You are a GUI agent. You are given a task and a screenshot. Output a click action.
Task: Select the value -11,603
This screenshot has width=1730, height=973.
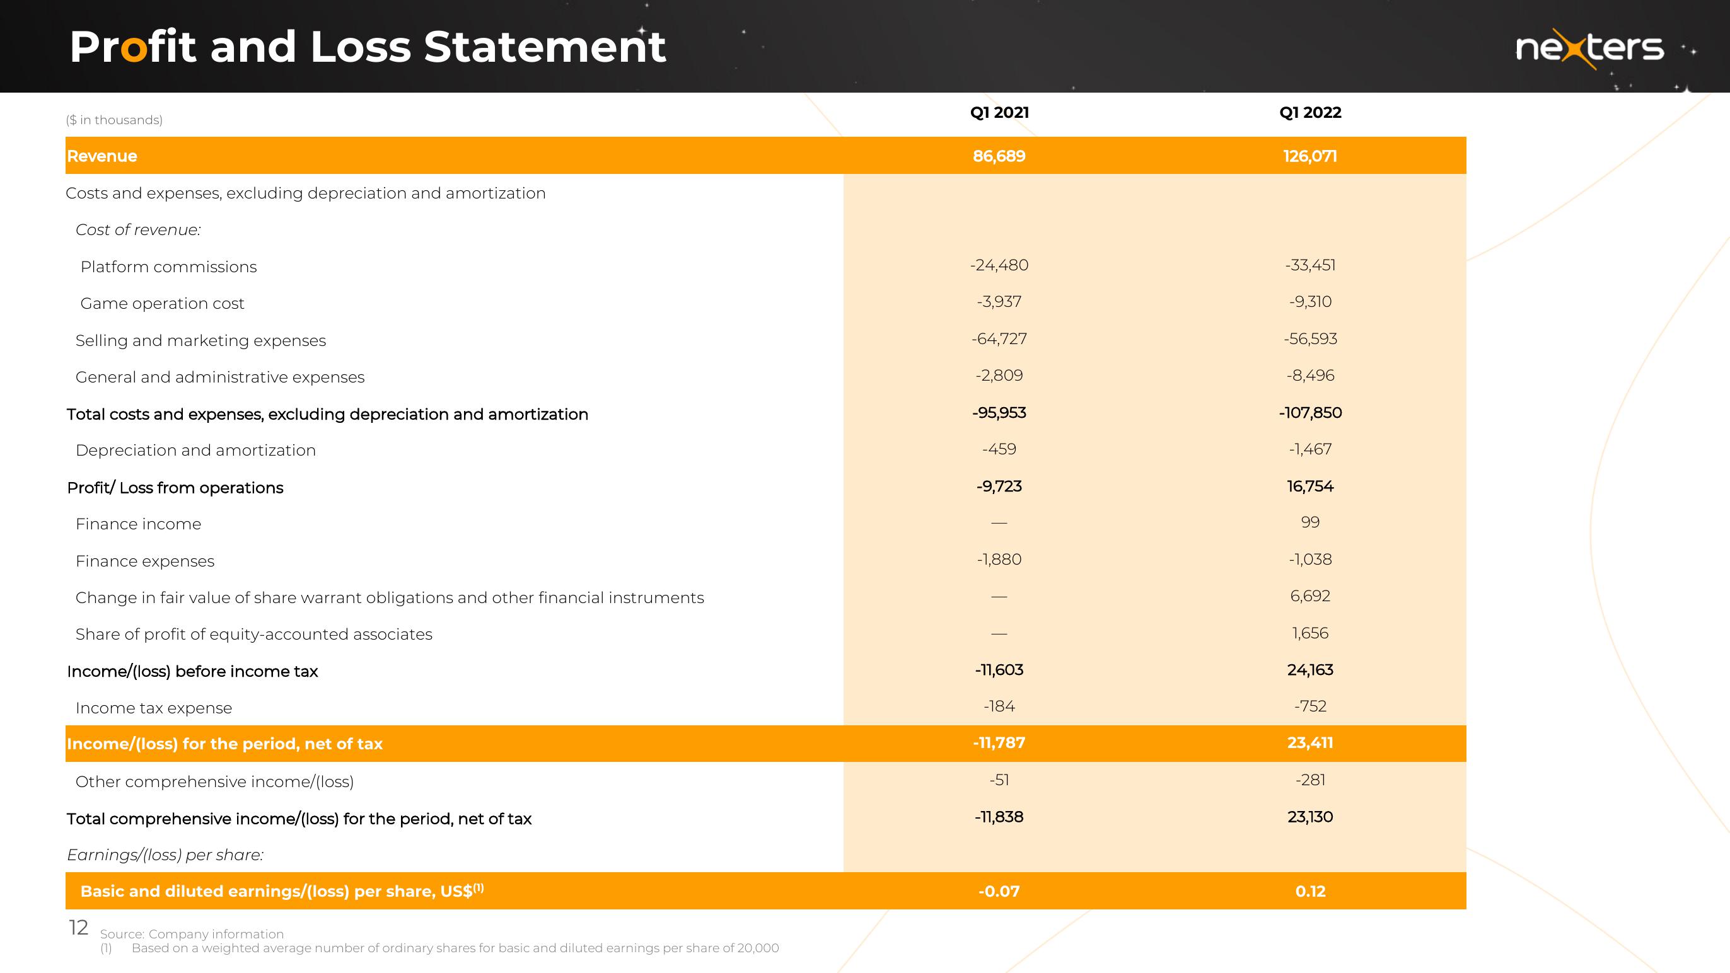[999, 670]
